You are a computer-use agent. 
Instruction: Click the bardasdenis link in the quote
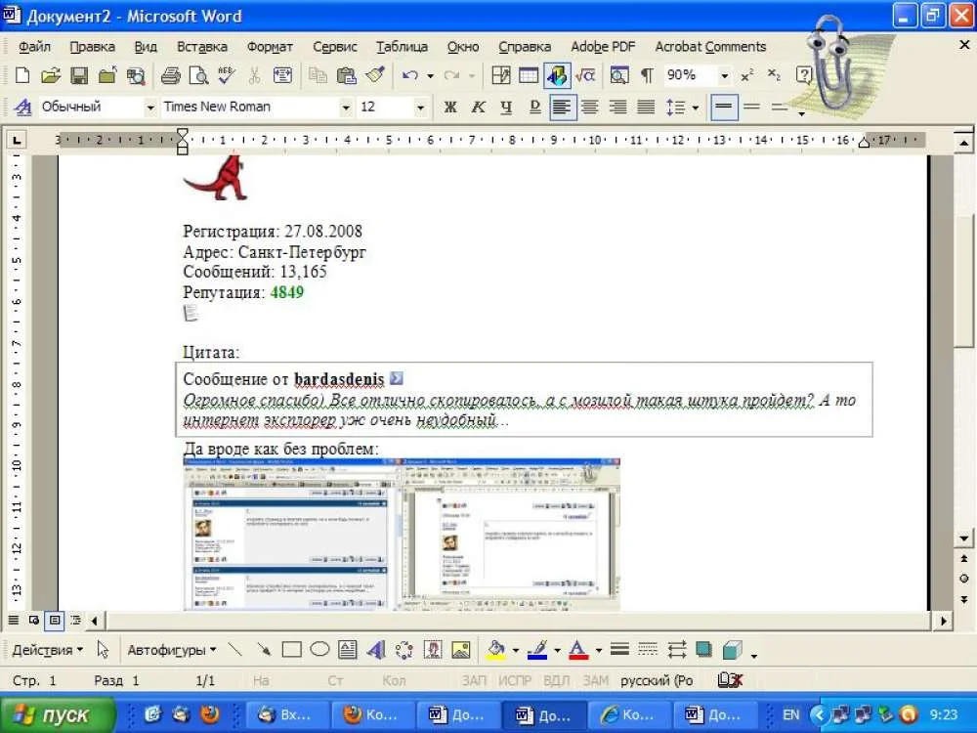click(x=339, y=379)
